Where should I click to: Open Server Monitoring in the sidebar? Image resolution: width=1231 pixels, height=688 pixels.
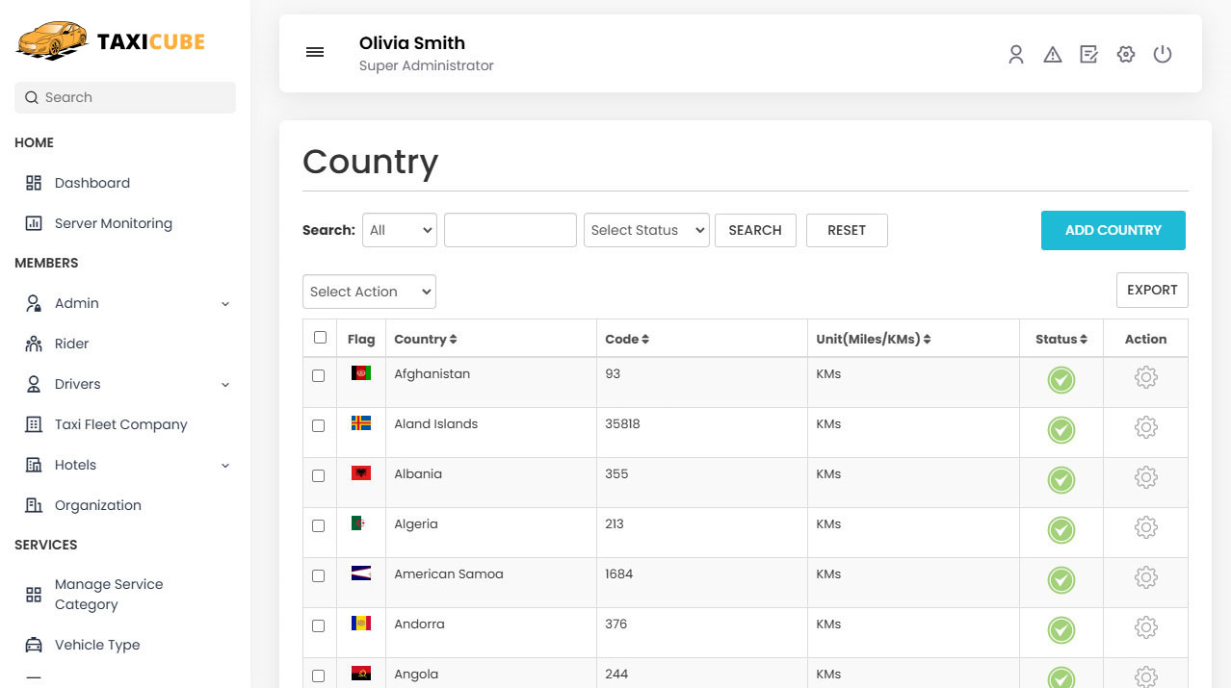click(113, 223)
